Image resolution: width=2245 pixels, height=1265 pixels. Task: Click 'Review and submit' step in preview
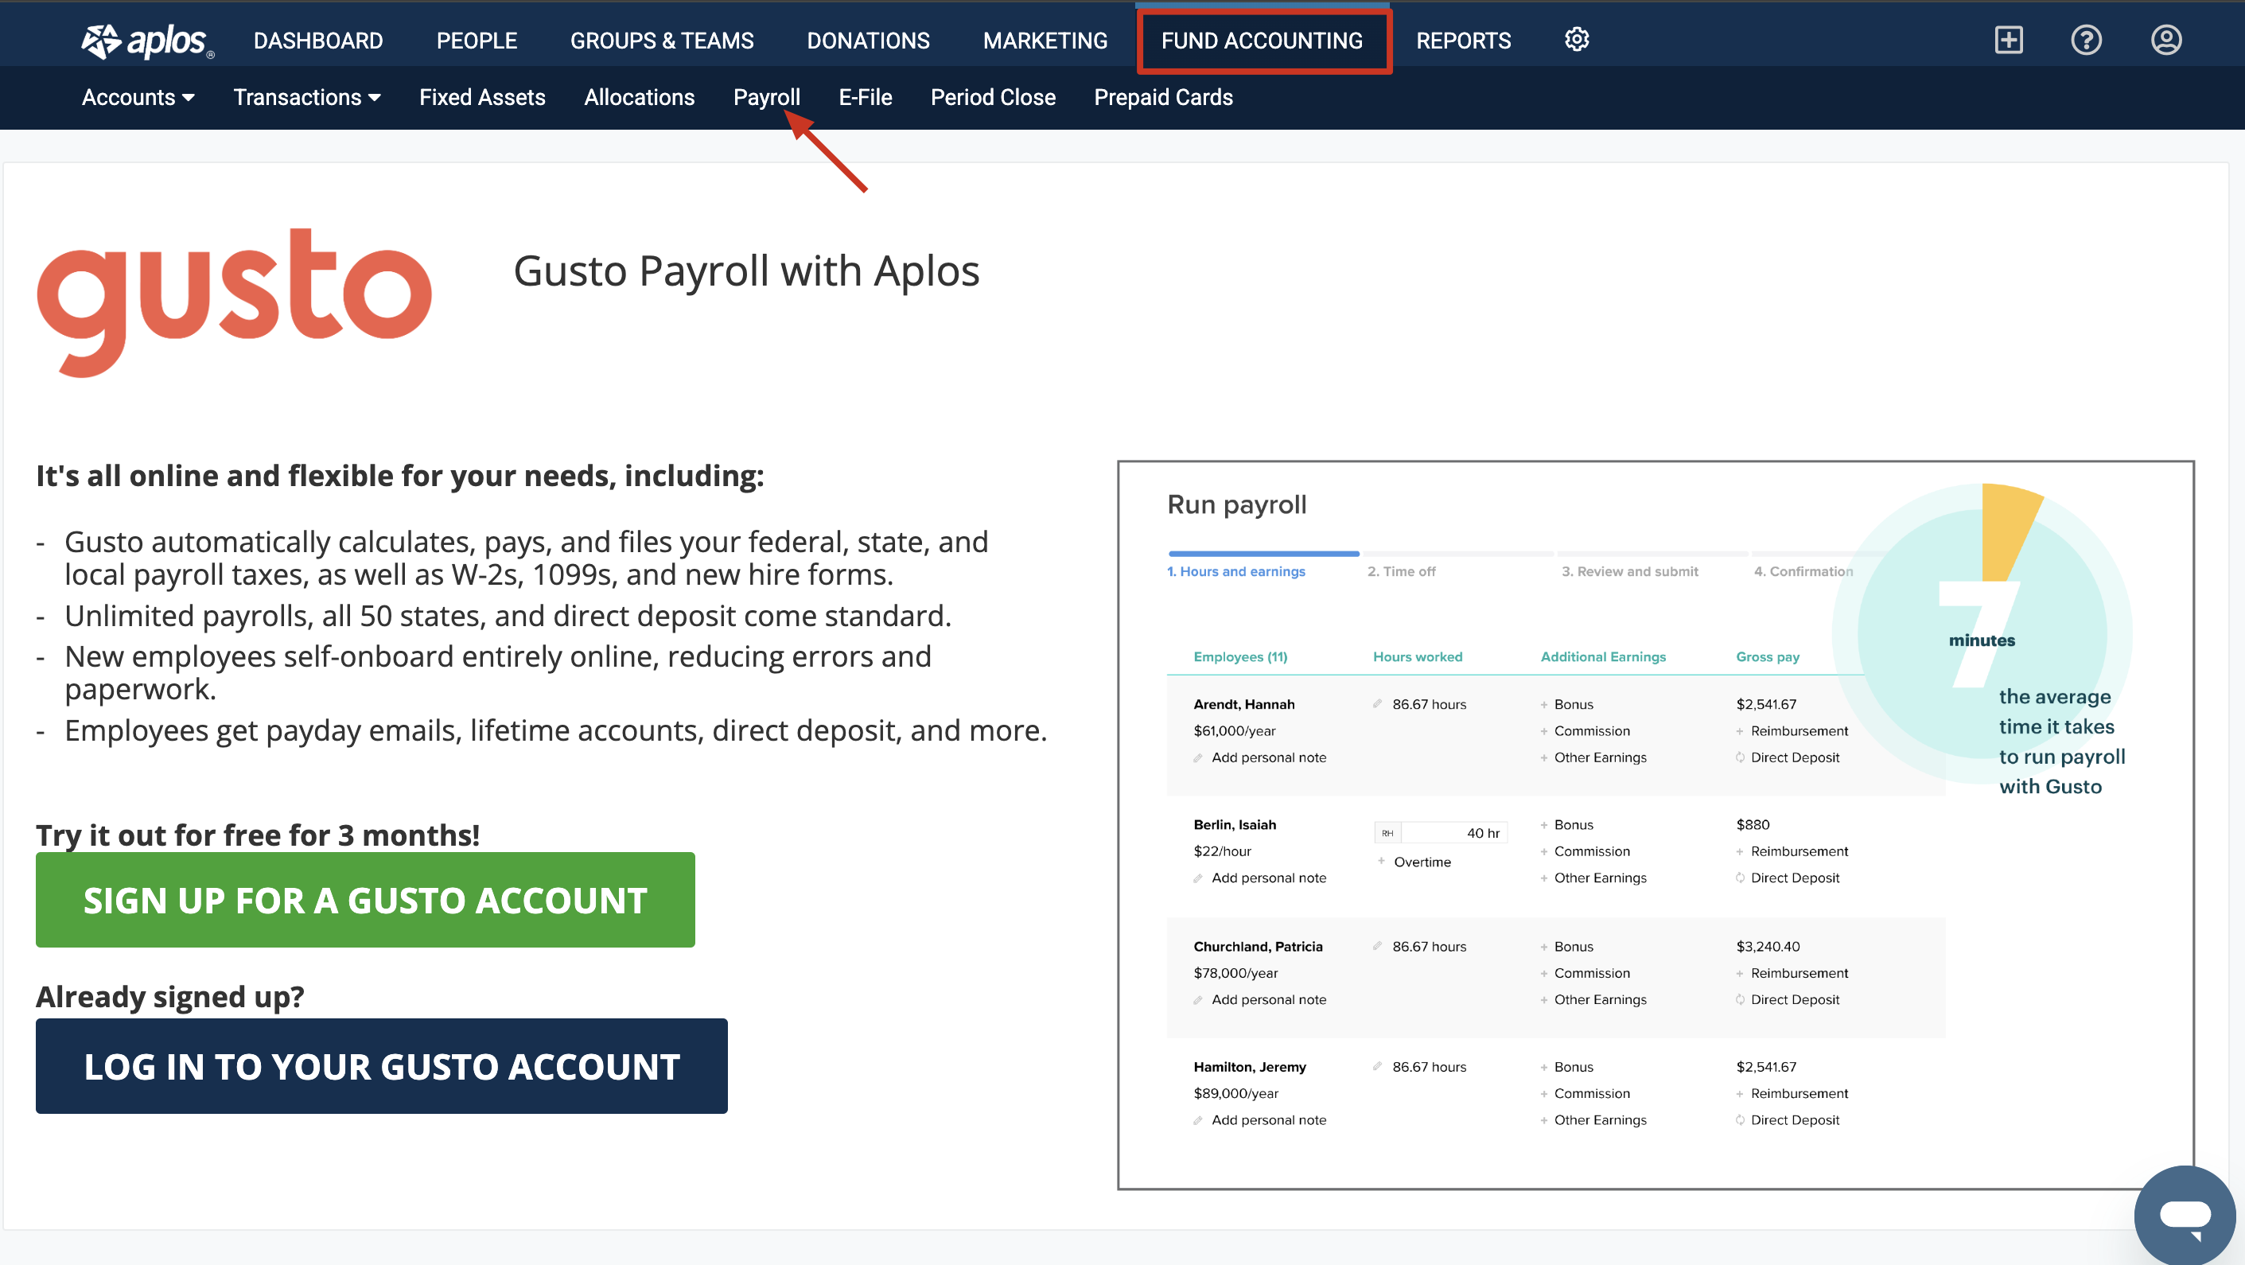click(1630, 571)
